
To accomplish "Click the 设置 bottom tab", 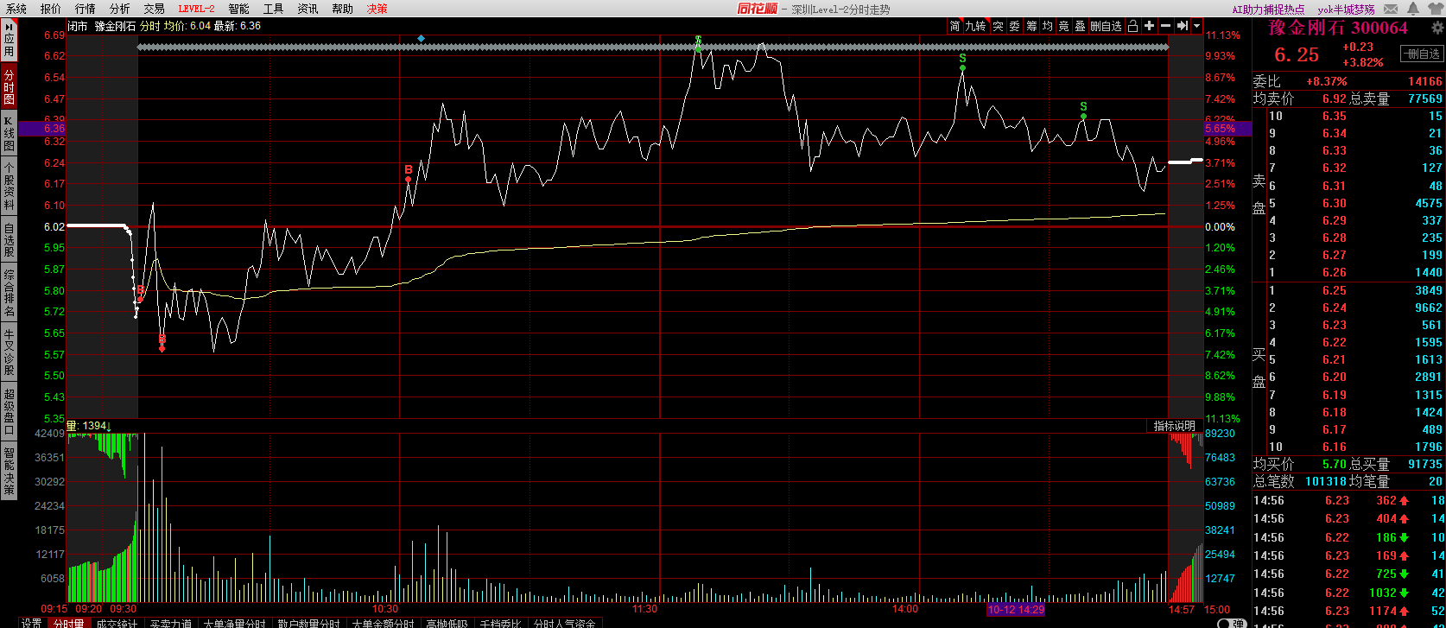I will (x=32, y=623).
